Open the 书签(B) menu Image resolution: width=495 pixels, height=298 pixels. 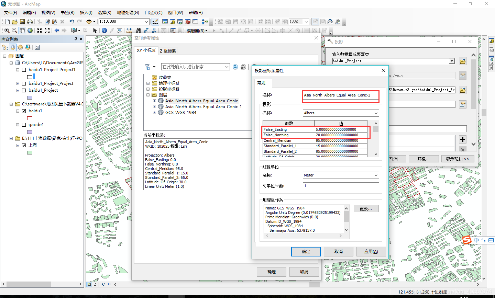(x=68, y=13)
